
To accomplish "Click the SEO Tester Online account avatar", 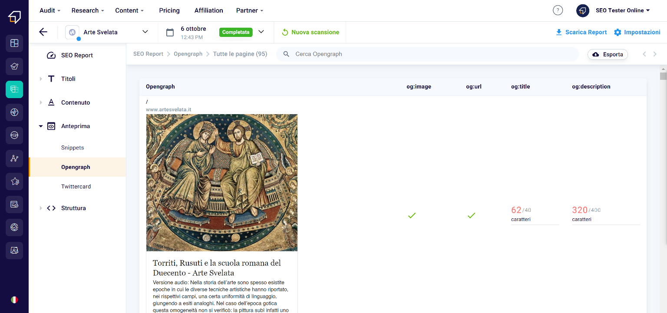I will (583, 10).
